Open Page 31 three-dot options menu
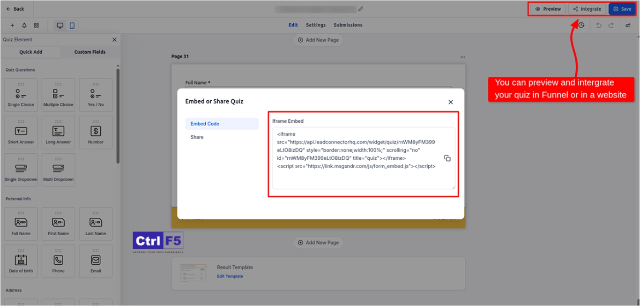 pos(462,57)
